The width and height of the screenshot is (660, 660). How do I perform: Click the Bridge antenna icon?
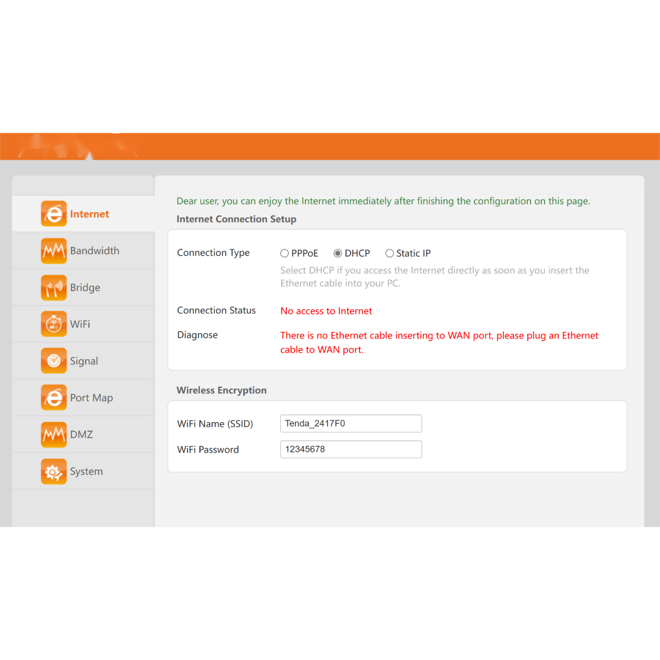click(x=53, y=287)
